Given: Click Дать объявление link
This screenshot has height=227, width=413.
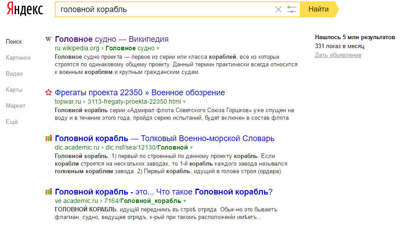Looking at the screenshot, I should [x=338, y=55].
